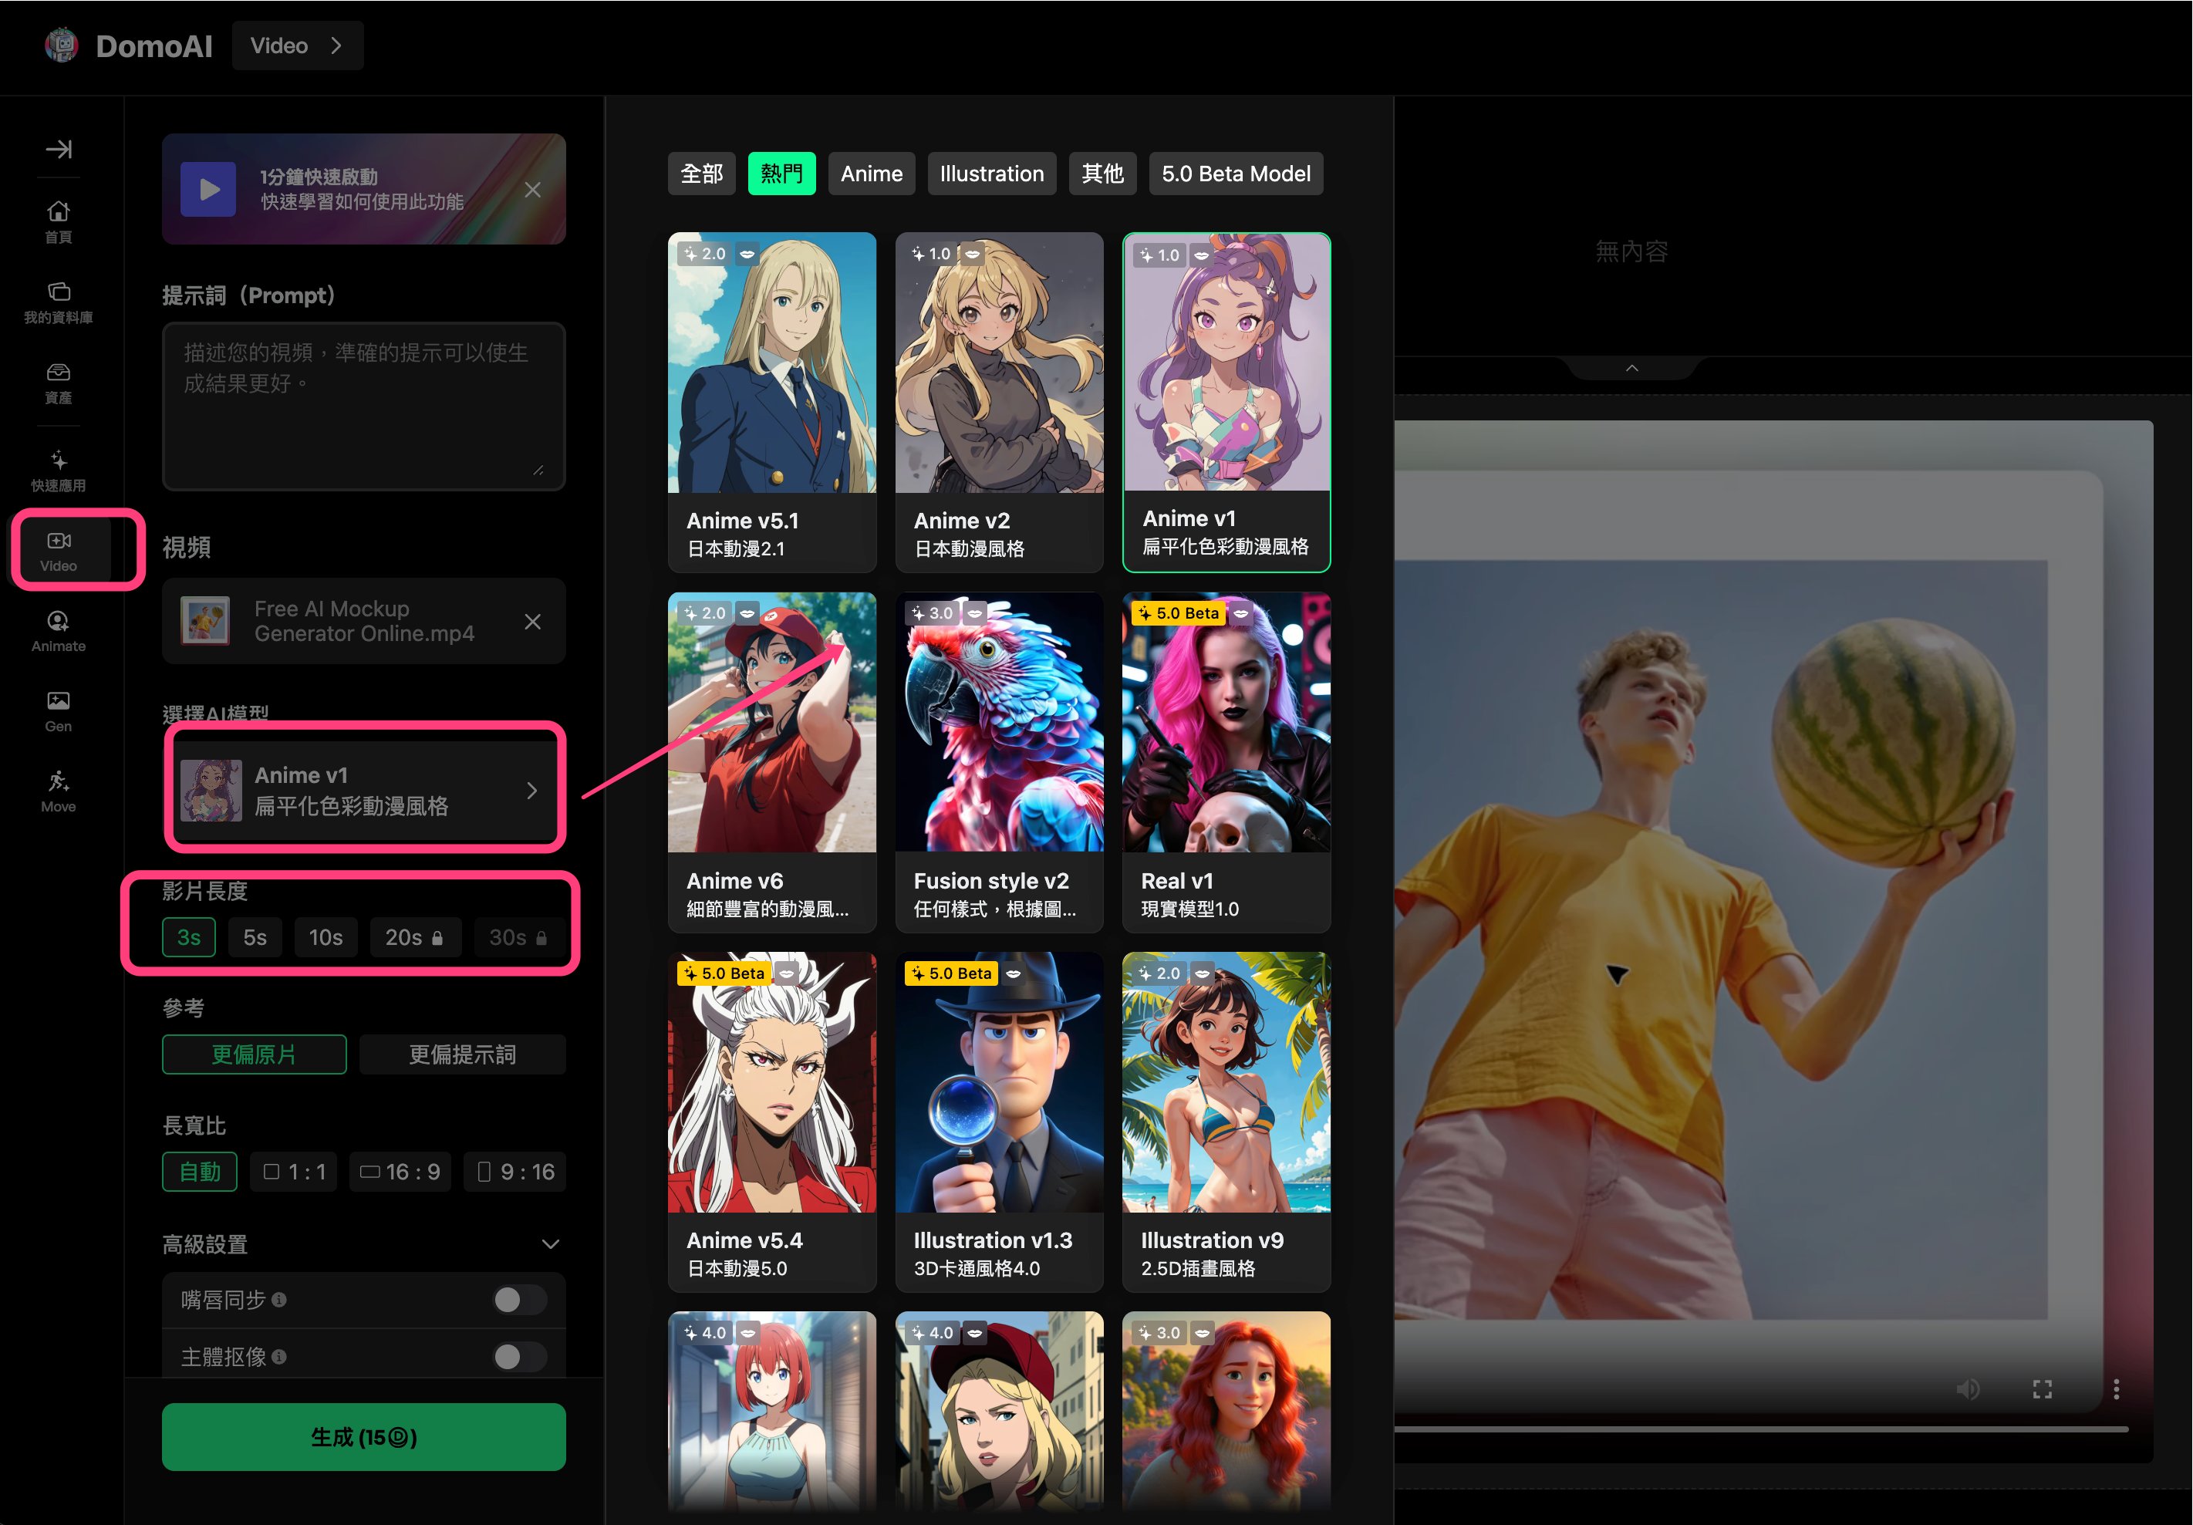Open the 快速應用 quick apps icon

(59, 470)
